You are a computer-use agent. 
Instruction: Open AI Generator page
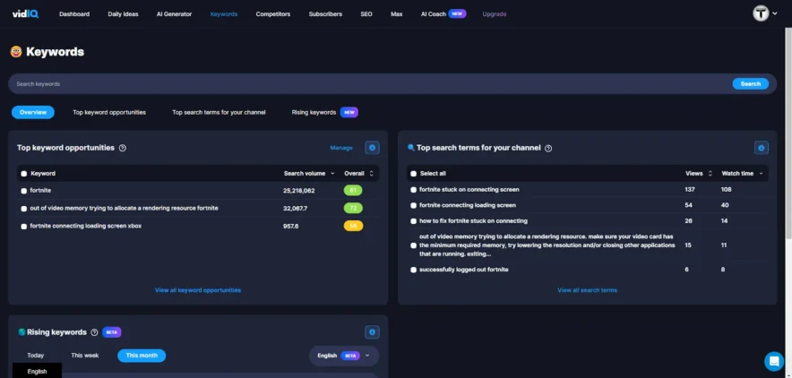pyautogui.click(x=175, y=14)
